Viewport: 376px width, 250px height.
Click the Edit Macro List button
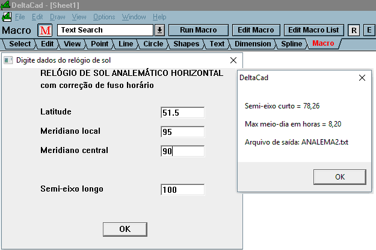[313, 30]
